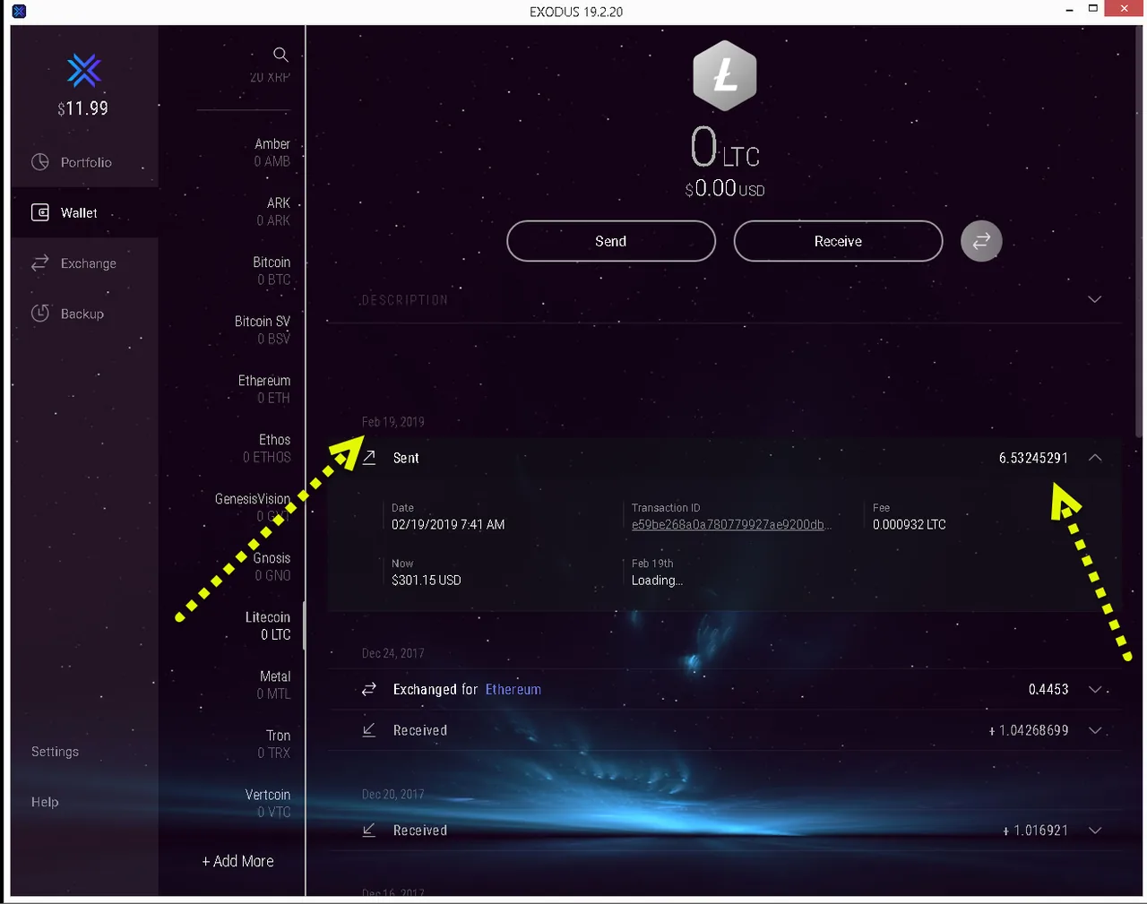Expand the Description section chevron
The image size is (1147, 904).
(x=1095, y=299)
